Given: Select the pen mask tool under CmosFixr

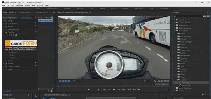Looking at the screenshot, I should (16, 35).
